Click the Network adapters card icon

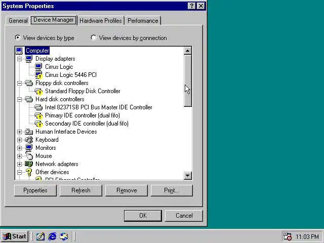29,164
